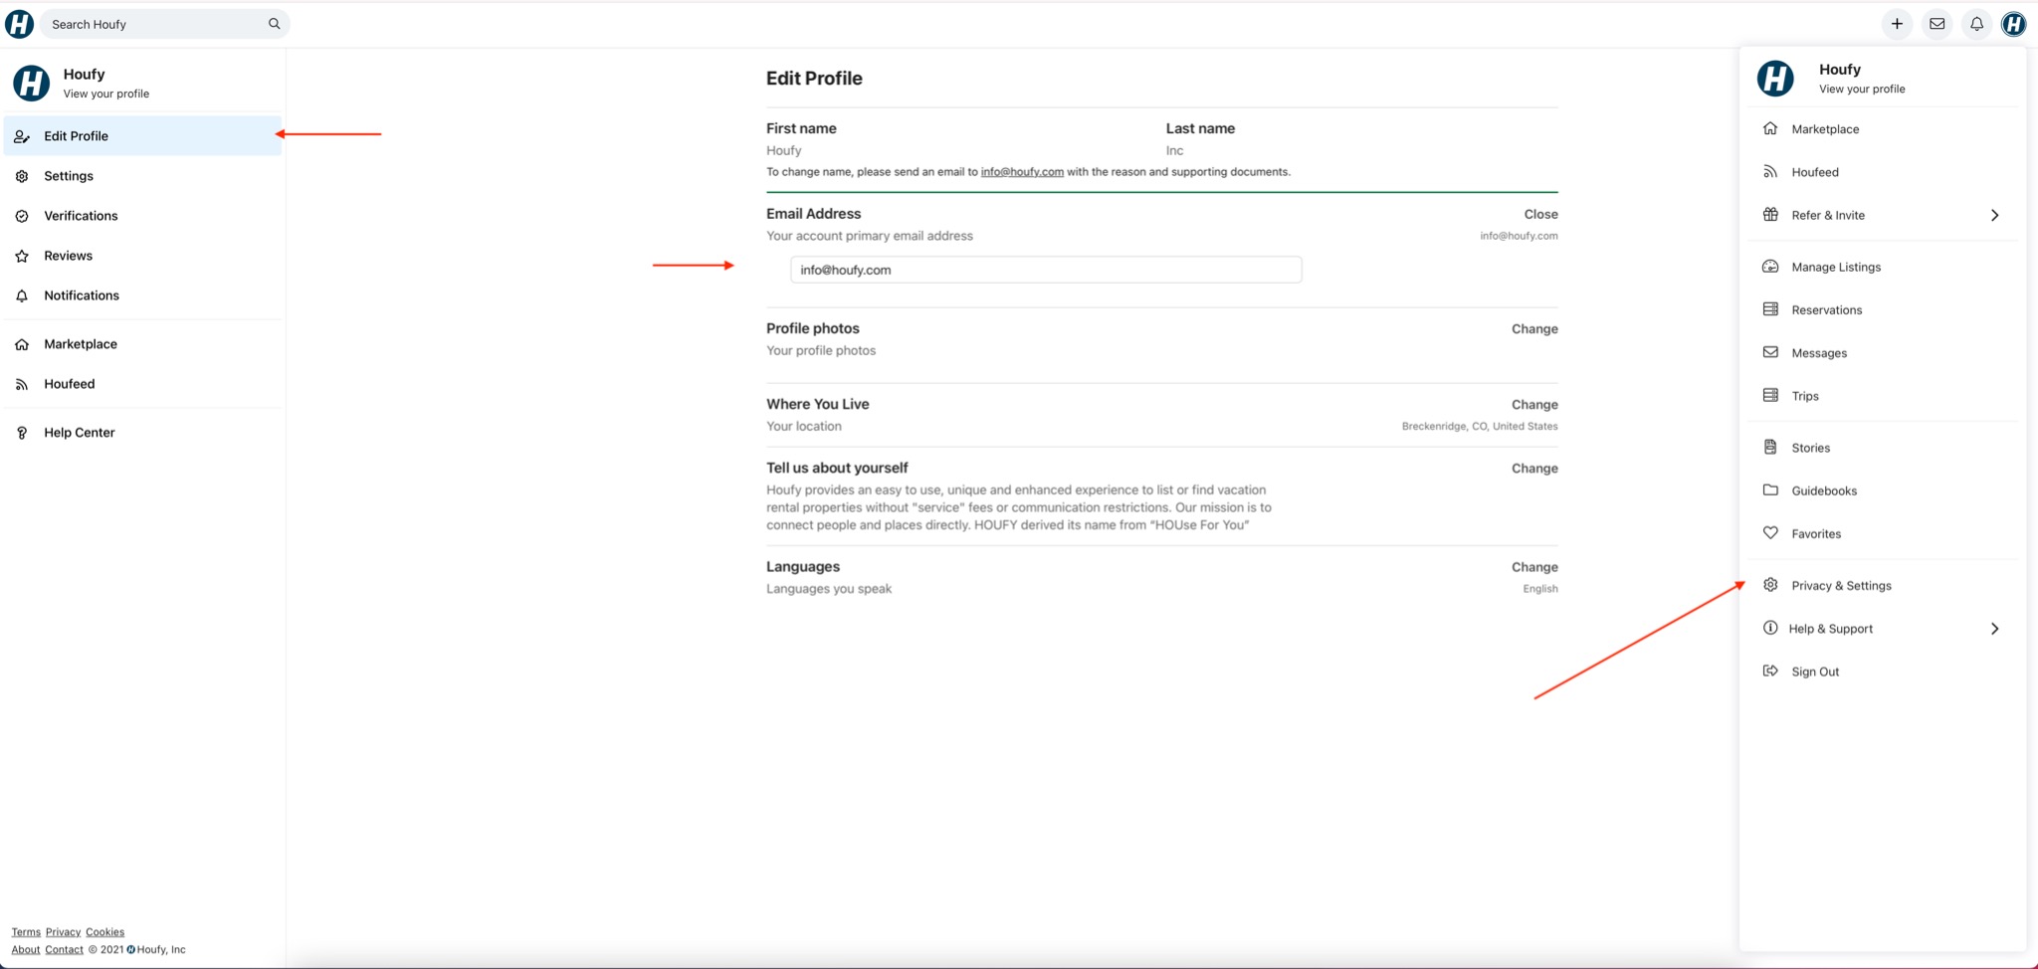Click the Breckenridge, CO, United States text

pyautogui.click(x=1480, y=426)
